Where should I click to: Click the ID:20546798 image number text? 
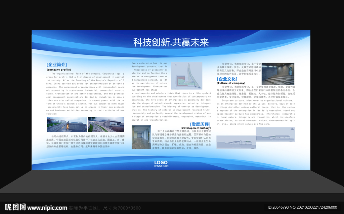278,207
